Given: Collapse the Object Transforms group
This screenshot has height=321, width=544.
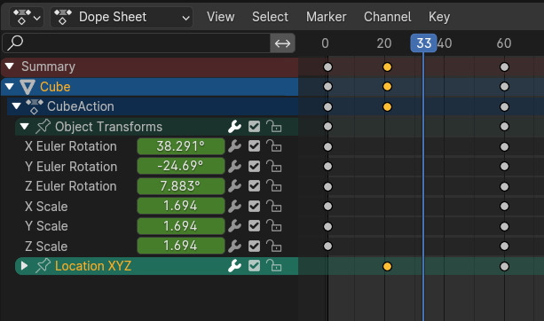Looking at the screenshot, I should tap(24, 126).
